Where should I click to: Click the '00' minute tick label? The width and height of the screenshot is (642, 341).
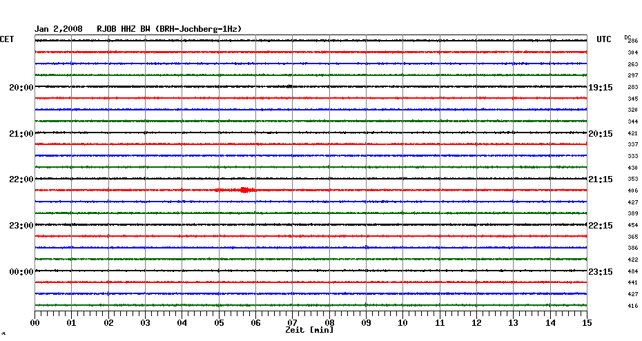(35, 323)
